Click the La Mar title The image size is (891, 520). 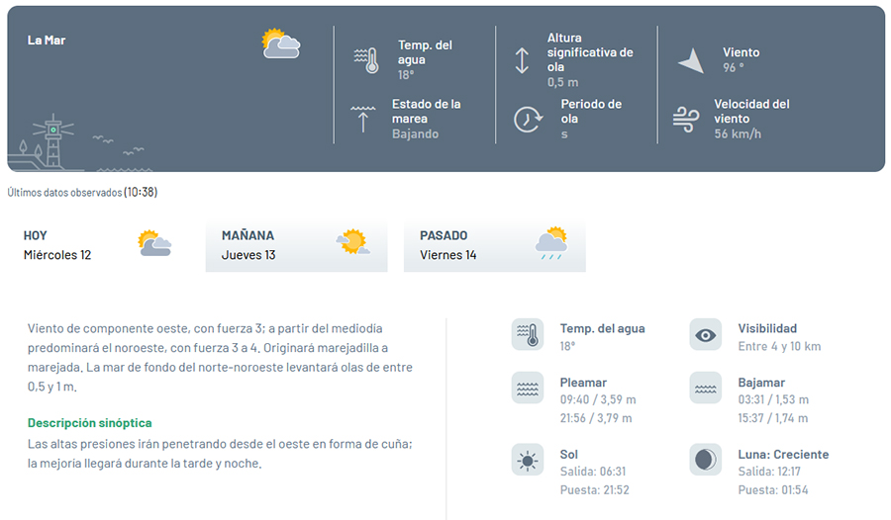point(47,41)
